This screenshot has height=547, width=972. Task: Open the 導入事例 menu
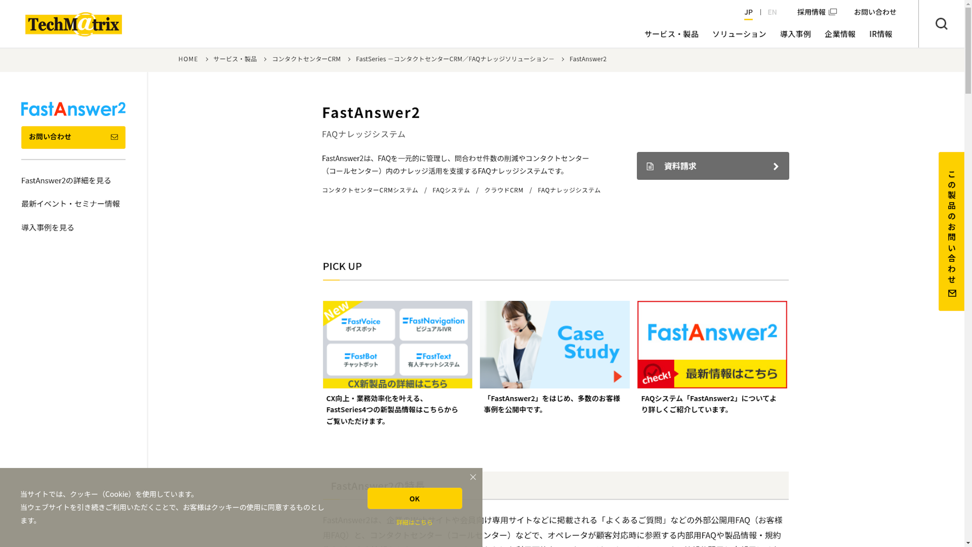coord(795,34)
